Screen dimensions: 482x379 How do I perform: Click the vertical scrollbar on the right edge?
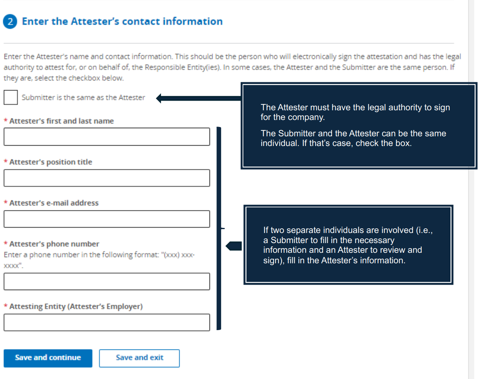[x=471, y=189]
